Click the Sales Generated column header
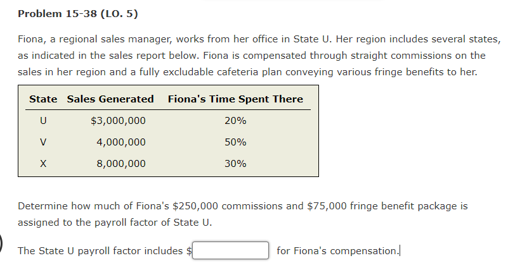This screenshot has height=270, width=508. [110, 99]
